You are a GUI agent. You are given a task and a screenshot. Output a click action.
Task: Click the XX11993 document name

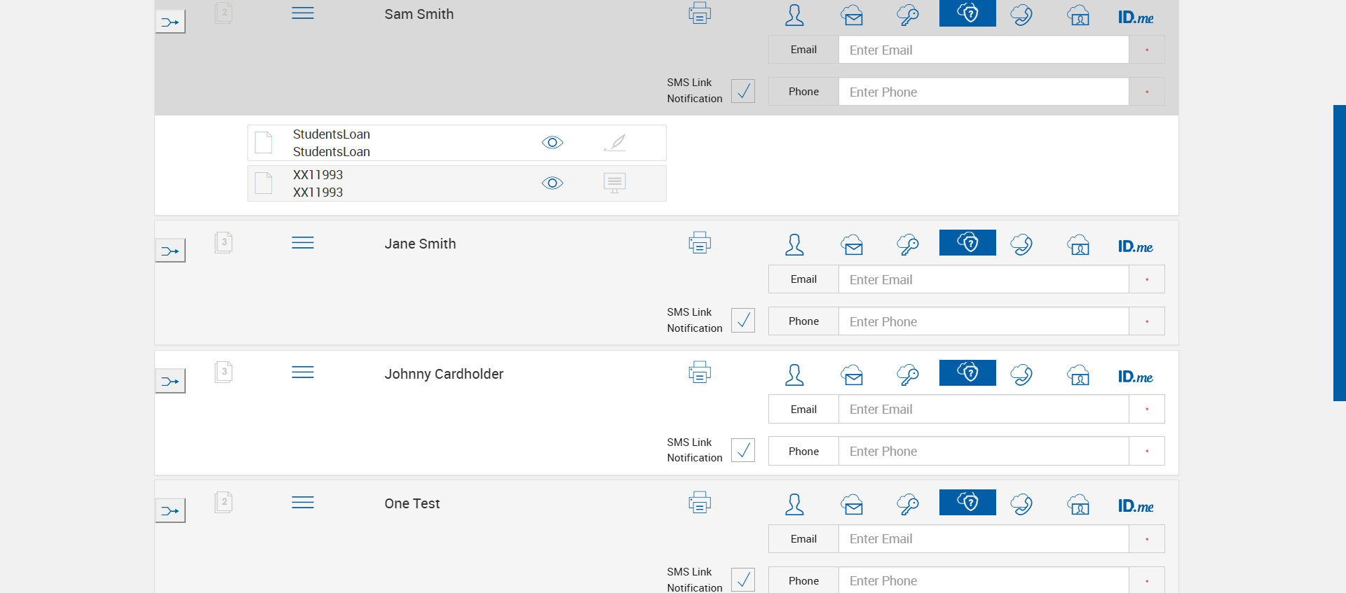point(318,183)
